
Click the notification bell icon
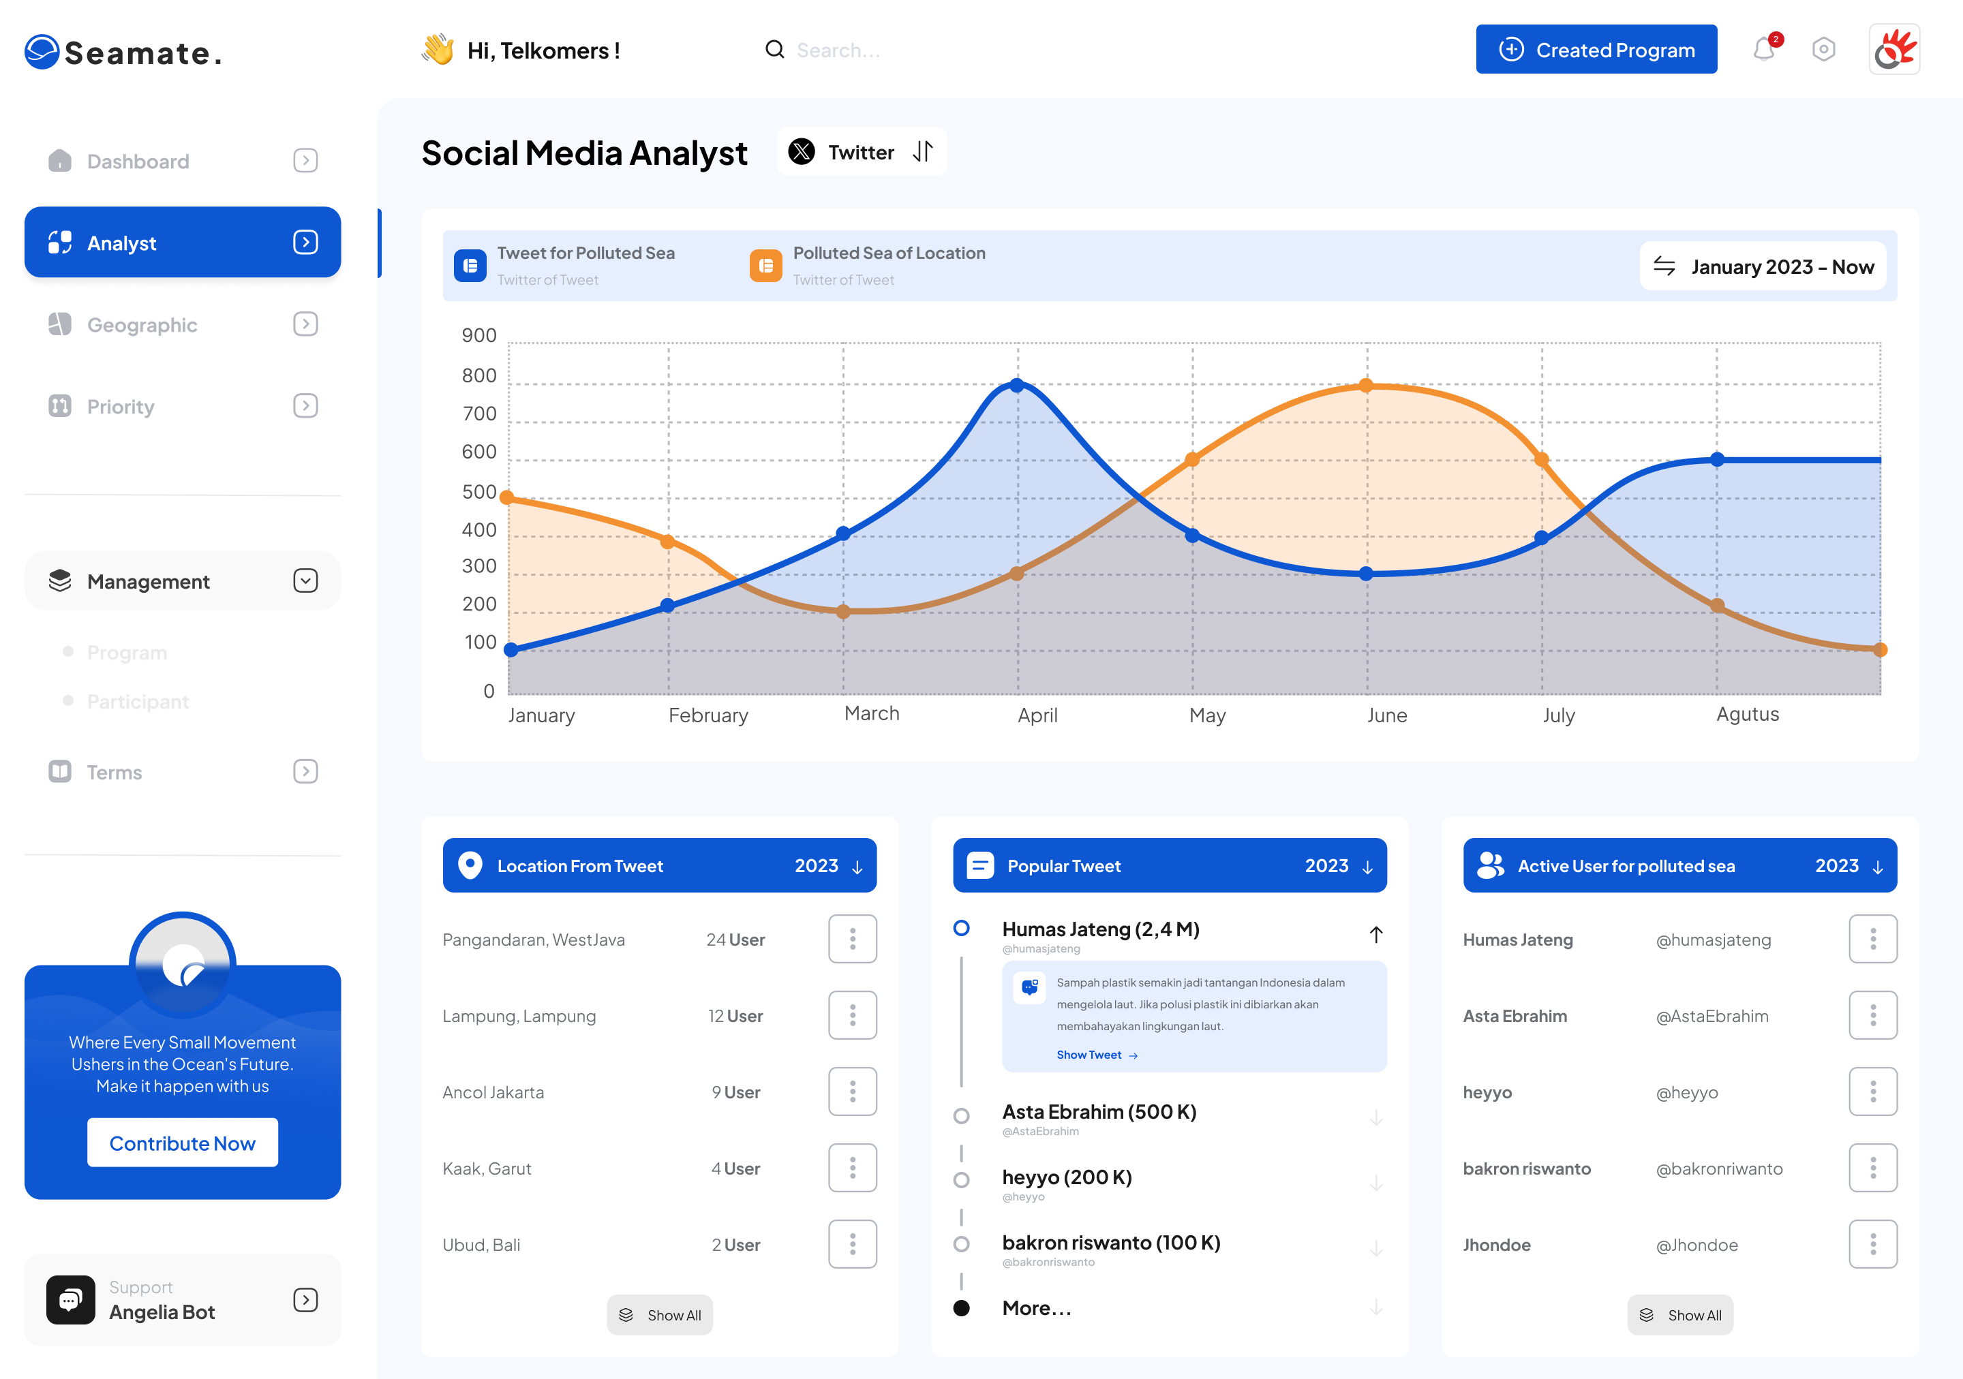click(1763, 50)
